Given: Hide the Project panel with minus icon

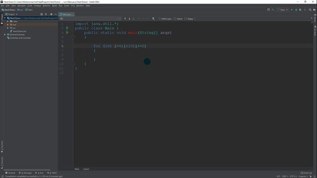Looking at the screenshot, I should click(55, 14).
